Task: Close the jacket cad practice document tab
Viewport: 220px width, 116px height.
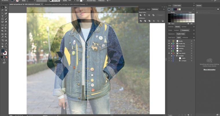Action: pyautogui.click(x=42, y=4)
